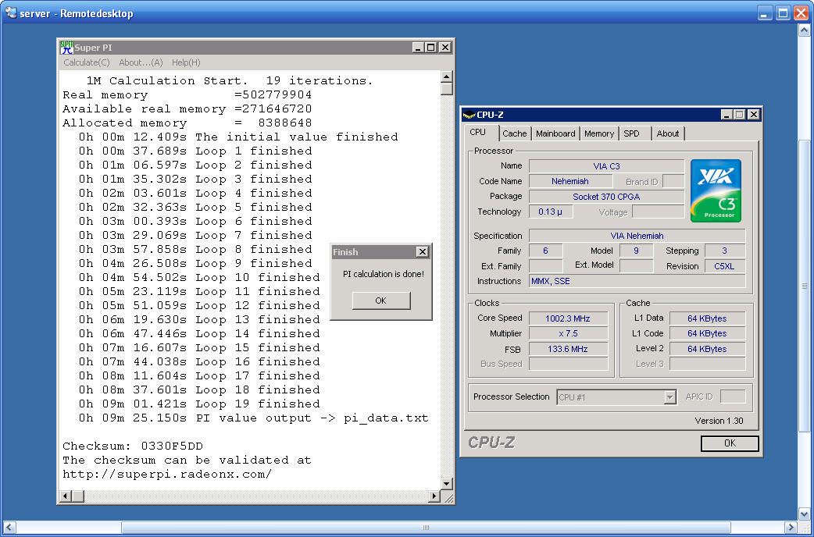Minimize the Super PI window
The image size is (814, 537).
coord(419,47)
